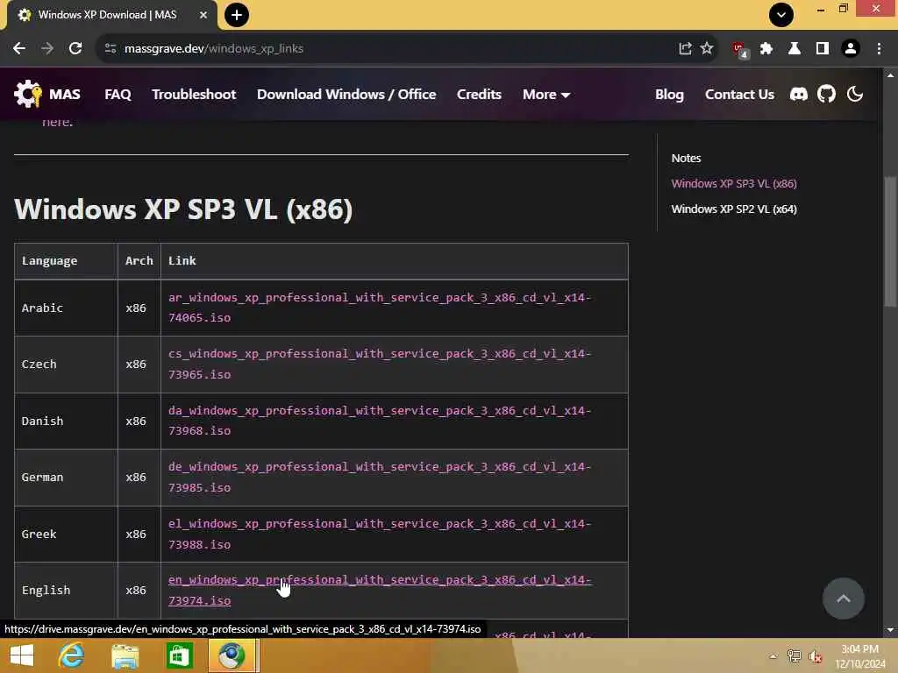Open the Troubleshoot page
The image size is (898, 673).
pyautogui.click(x=194, y=95)
